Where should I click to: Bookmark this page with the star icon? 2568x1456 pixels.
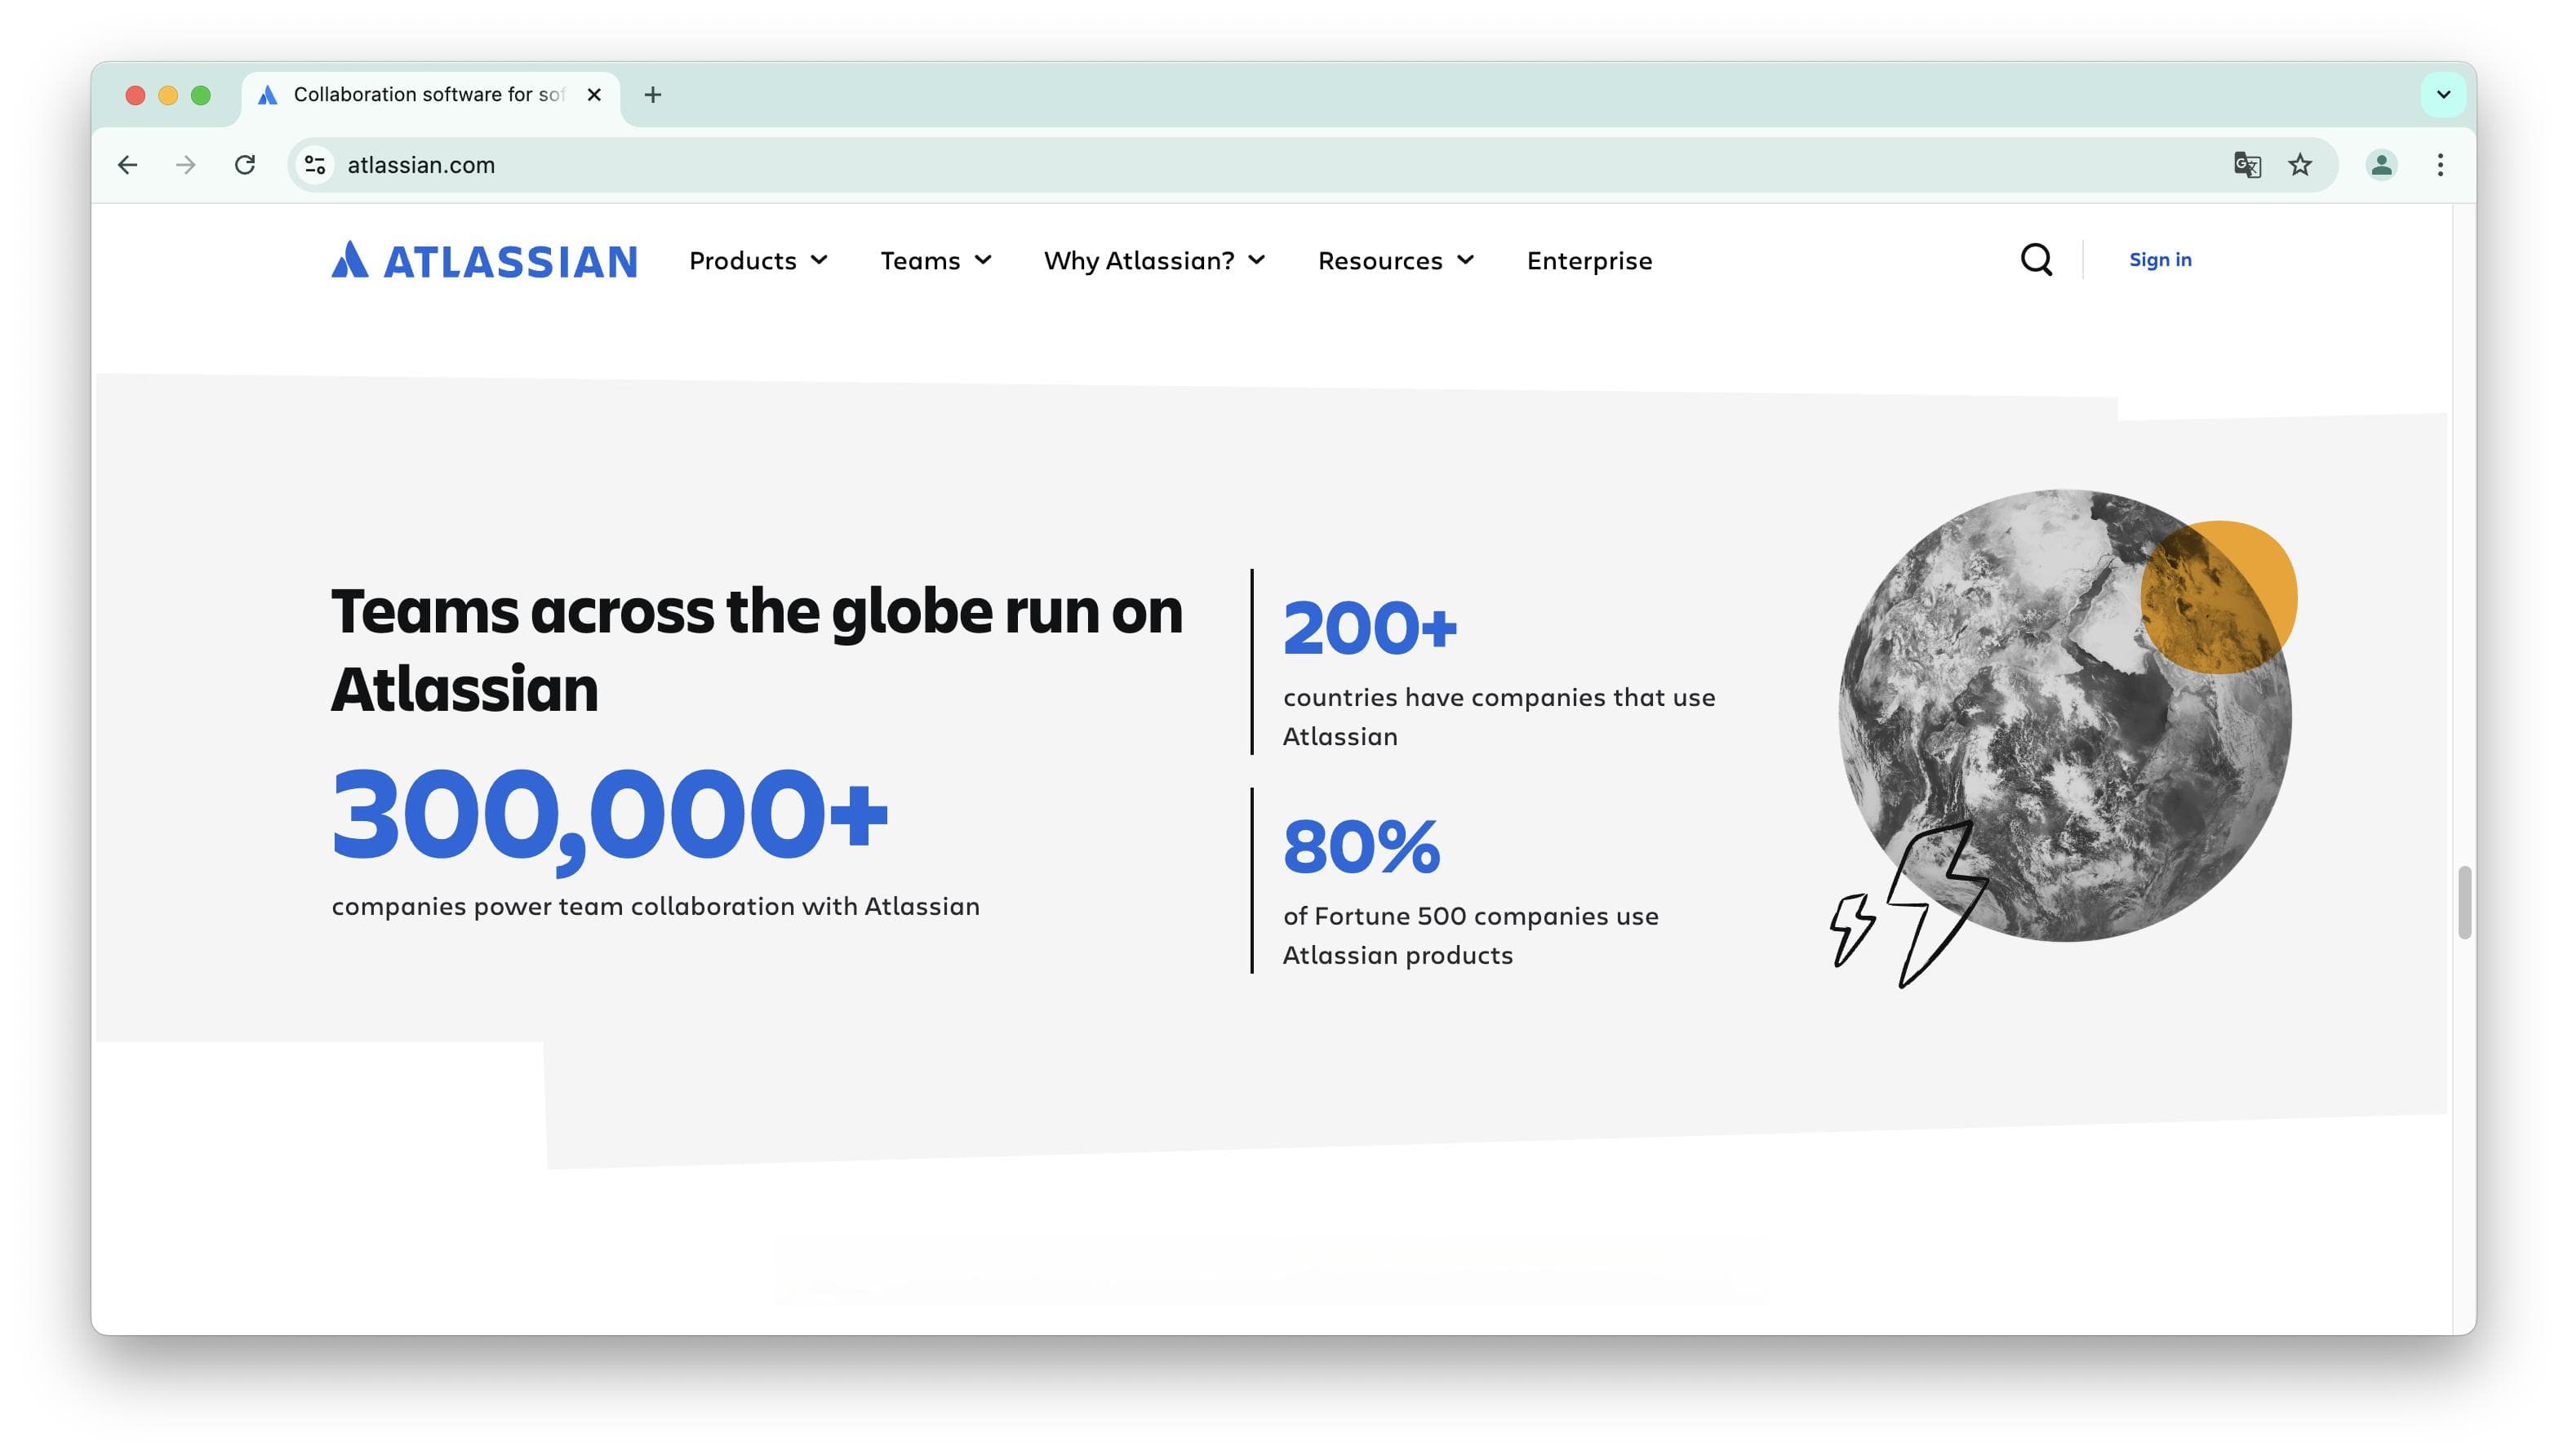[x=2300, y=165]
